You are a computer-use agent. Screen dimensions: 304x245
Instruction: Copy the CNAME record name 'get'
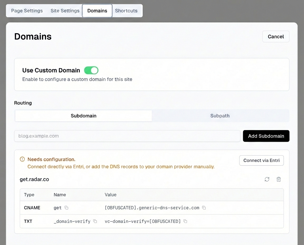click(66, 208)
